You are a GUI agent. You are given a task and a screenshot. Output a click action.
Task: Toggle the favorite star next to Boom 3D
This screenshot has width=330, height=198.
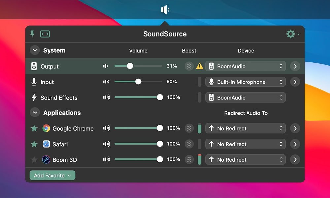(x=34, y=160)
